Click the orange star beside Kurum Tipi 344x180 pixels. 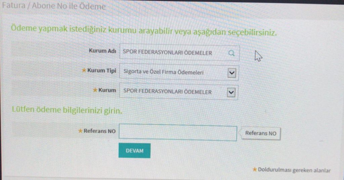click(x=84, y=70)
